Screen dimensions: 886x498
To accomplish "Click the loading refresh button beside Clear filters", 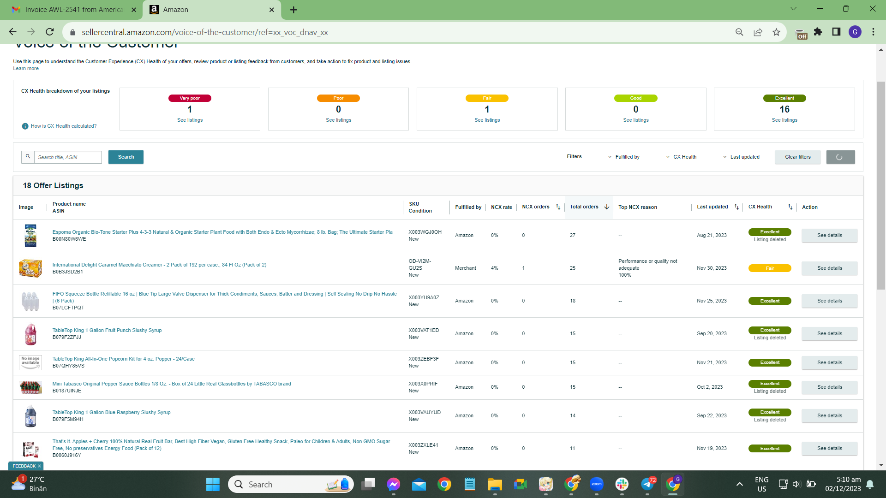I will point(840,157).
